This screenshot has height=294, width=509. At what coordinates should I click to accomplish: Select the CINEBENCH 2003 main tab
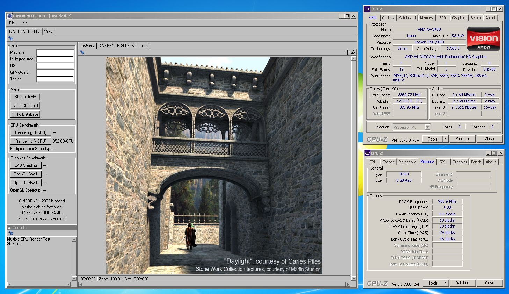point(25,31)
